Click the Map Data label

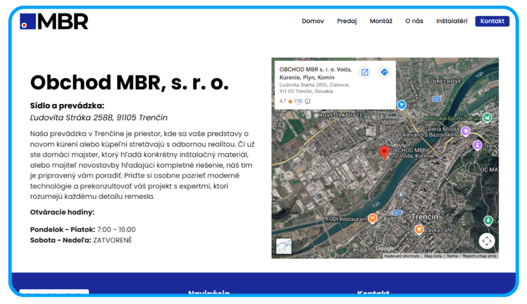(433, 256)
